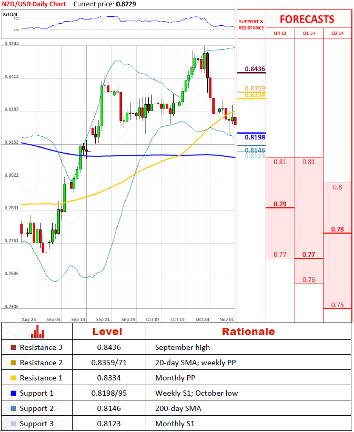Screen dimensions: 354x432
Task: Select the Q4 13 forecast column header
Action: (x=280, y=33)
